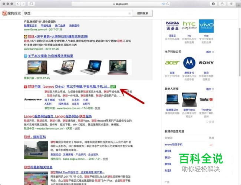Open the 苏宁易购 大牌狂欢购 ad link
241x185 pixels.
[x=58, y=37]
